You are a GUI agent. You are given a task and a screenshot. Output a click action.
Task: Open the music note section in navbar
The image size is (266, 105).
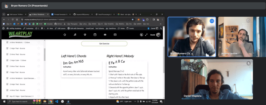click(x=75, y=34)
